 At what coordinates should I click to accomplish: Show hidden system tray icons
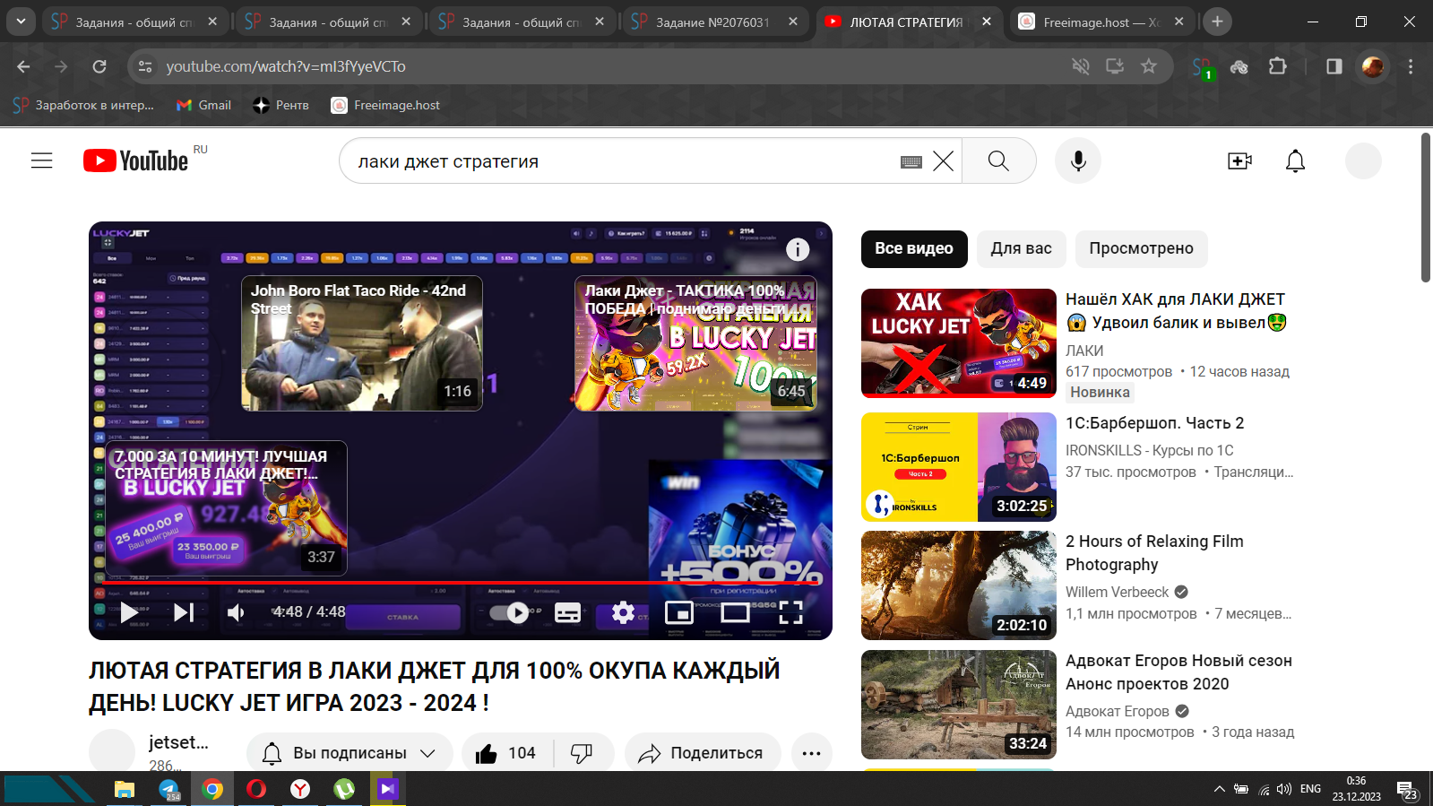(1219, 789)
